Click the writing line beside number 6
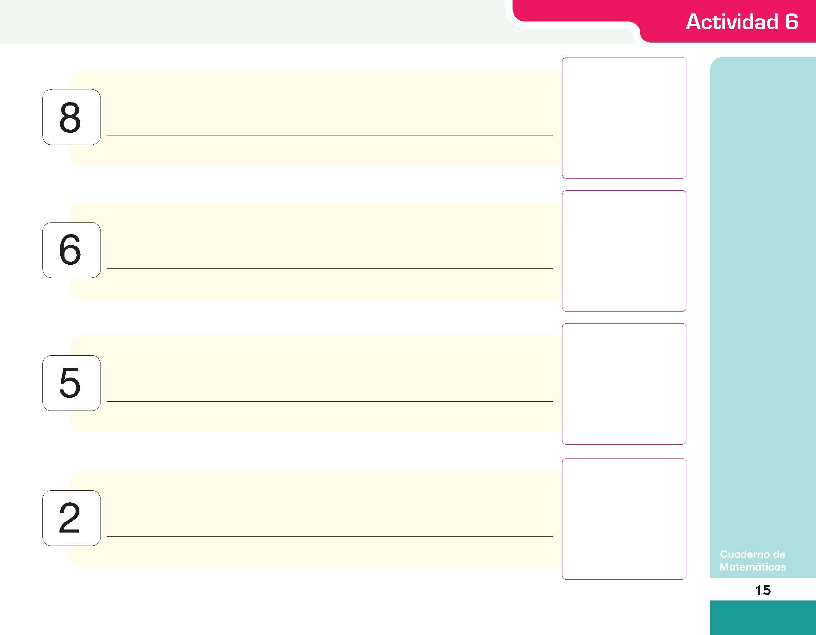Viewport: 816px width, 635px height. pyautogui.click(x=330, y=268)
